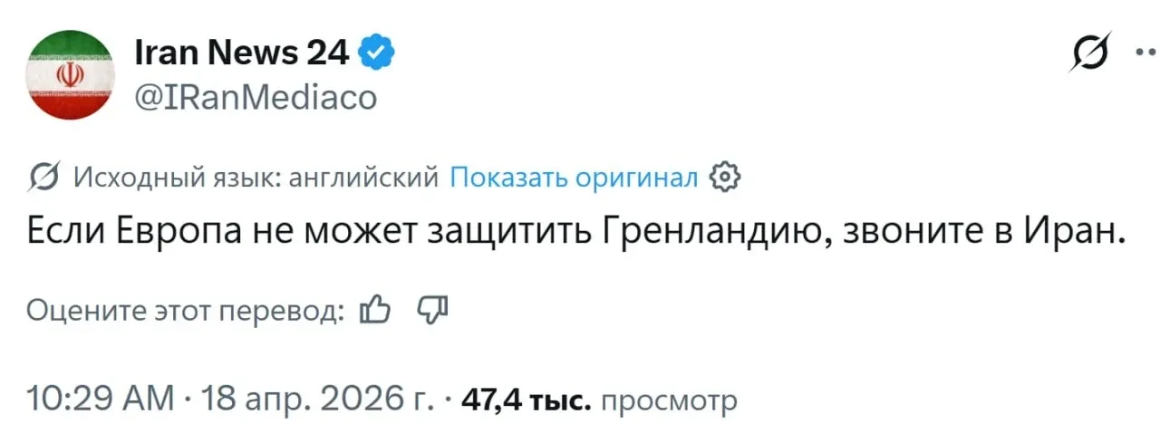Open the Iran News 24 profile name
The width and height of the screenshot is (1160, 424).
point(240,54)
